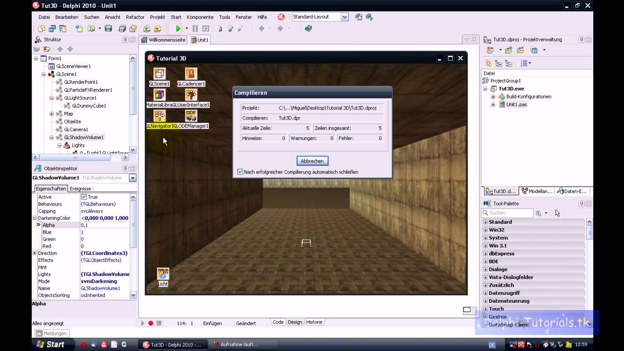Collapse GLLightSource1 node in Struktur
624x351 pixels.
click(52, 98)
